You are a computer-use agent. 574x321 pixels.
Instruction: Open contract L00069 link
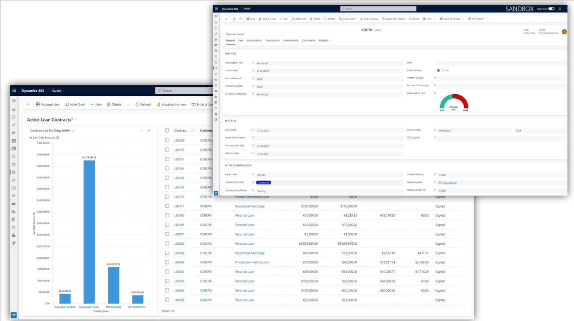click(x=180, y=253)
